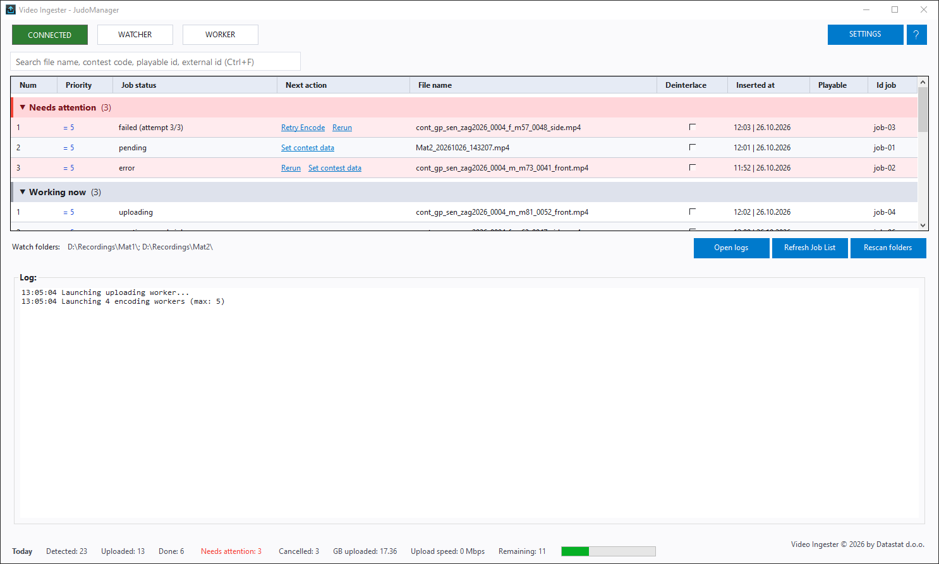Toggle the WORKER button

point(221,35)
